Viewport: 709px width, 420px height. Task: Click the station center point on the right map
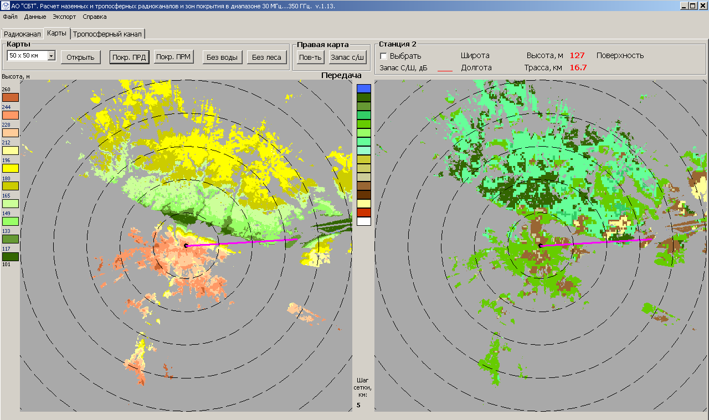pos(540,245)
